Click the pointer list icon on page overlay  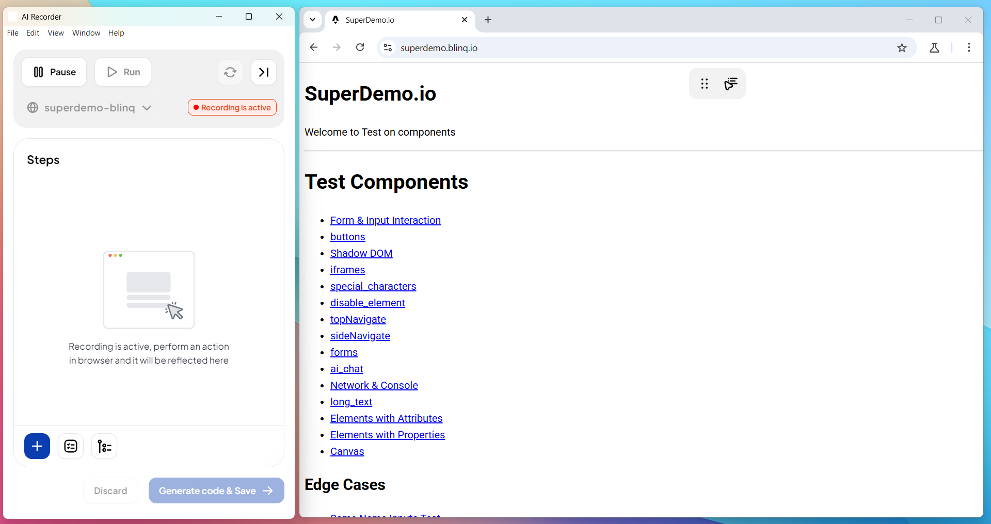[730, 84]
